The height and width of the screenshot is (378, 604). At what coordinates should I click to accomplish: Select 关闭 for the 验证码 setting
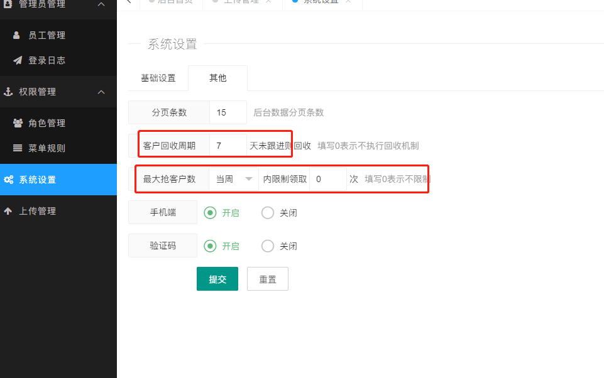click(x=268, y=246)
